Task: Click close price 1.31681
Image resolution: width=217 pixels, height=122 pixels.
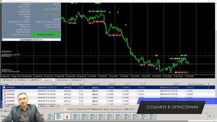Action: (189, 91)
